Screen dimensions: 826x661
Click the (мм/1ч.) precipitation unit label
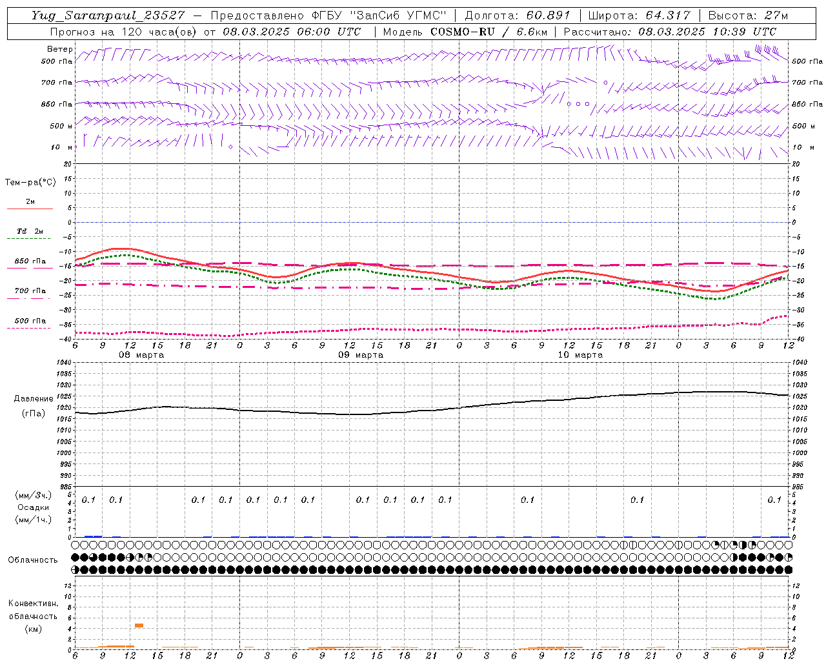coord(33,520)
